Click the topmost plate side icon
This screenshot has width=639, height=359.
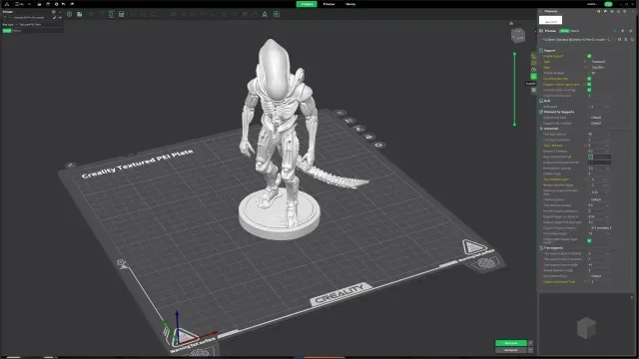[340, 113]
